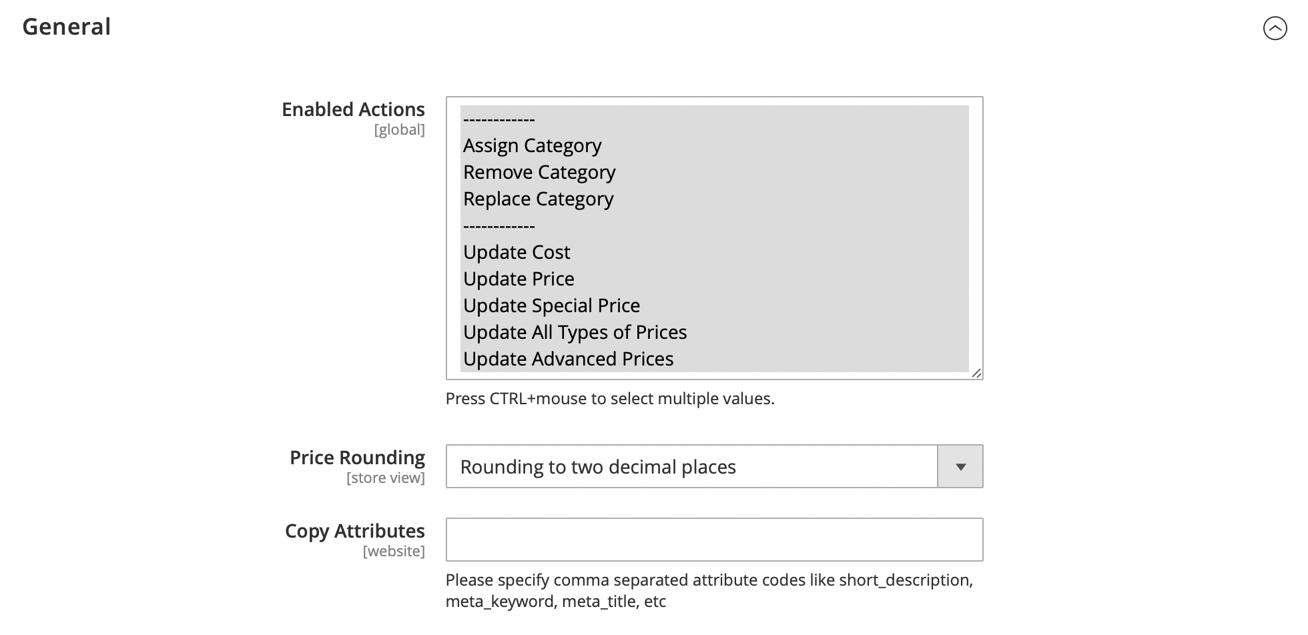Collapse the General section chevron icon

tap(1275, 28)
